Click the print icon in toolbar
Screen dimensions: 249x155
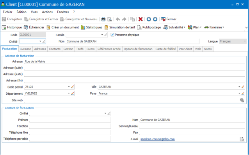[103, 19]
